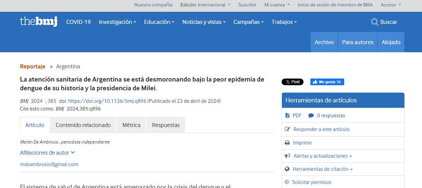Click the search magnifier icon
The height and width of the screenshot is (188, 422).
(x=374, y=22)
